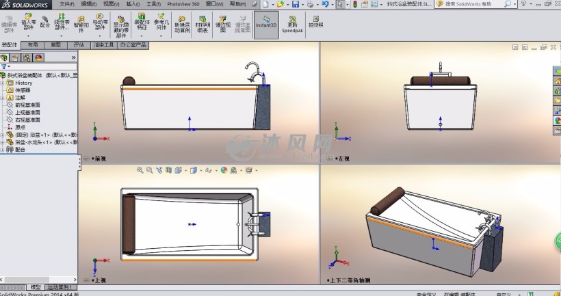Expand the (固定) 浴盆<1> component node

[x=2, y=135]
